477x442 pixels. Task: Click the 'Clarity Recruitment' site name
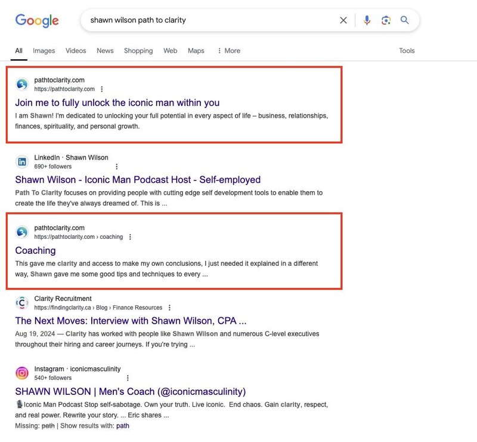click(63, 299)
